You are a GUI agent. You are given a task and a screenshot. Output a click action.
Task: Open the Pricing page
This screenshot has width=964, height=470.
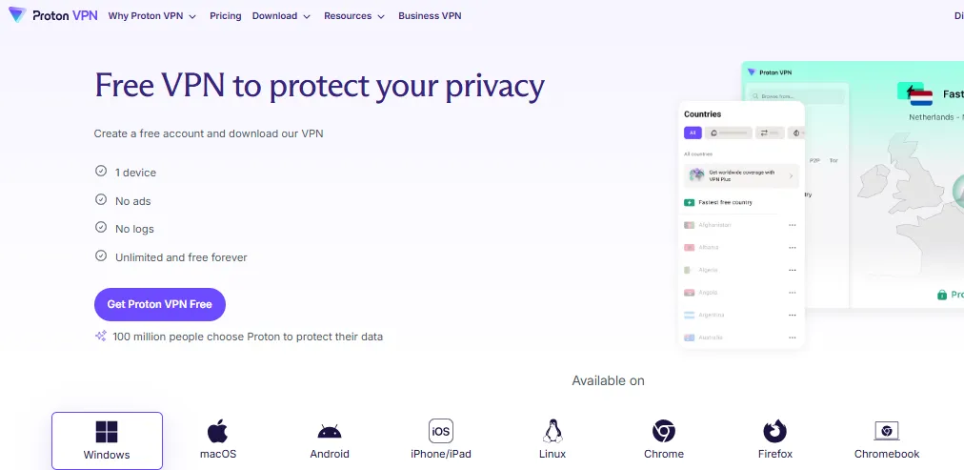(x=225, y=16)
